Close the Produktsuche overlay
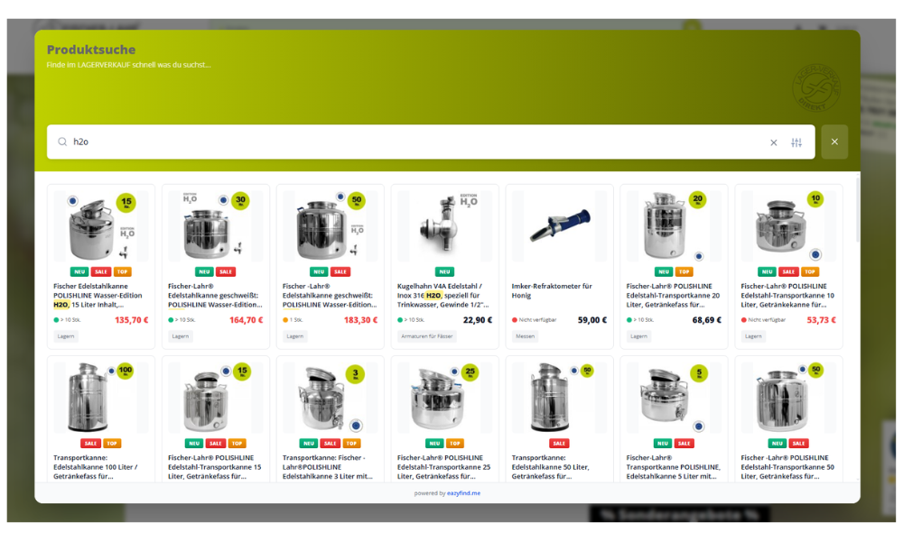Screen dimensions: 903x541 click(x=834, y=142)
